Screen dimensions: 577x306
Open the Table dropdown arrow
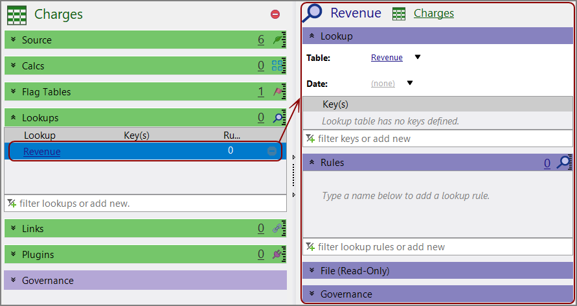[x=418, y=57]
